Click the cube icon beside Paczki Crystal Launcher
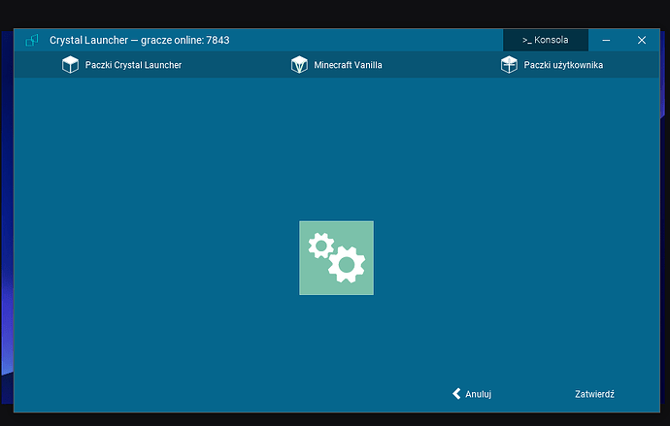670x426 pixels. coord(70,65)
